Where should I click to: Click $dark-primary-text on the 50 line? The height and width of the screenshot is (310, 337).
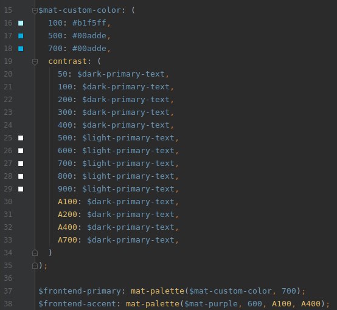pos(121,74)
